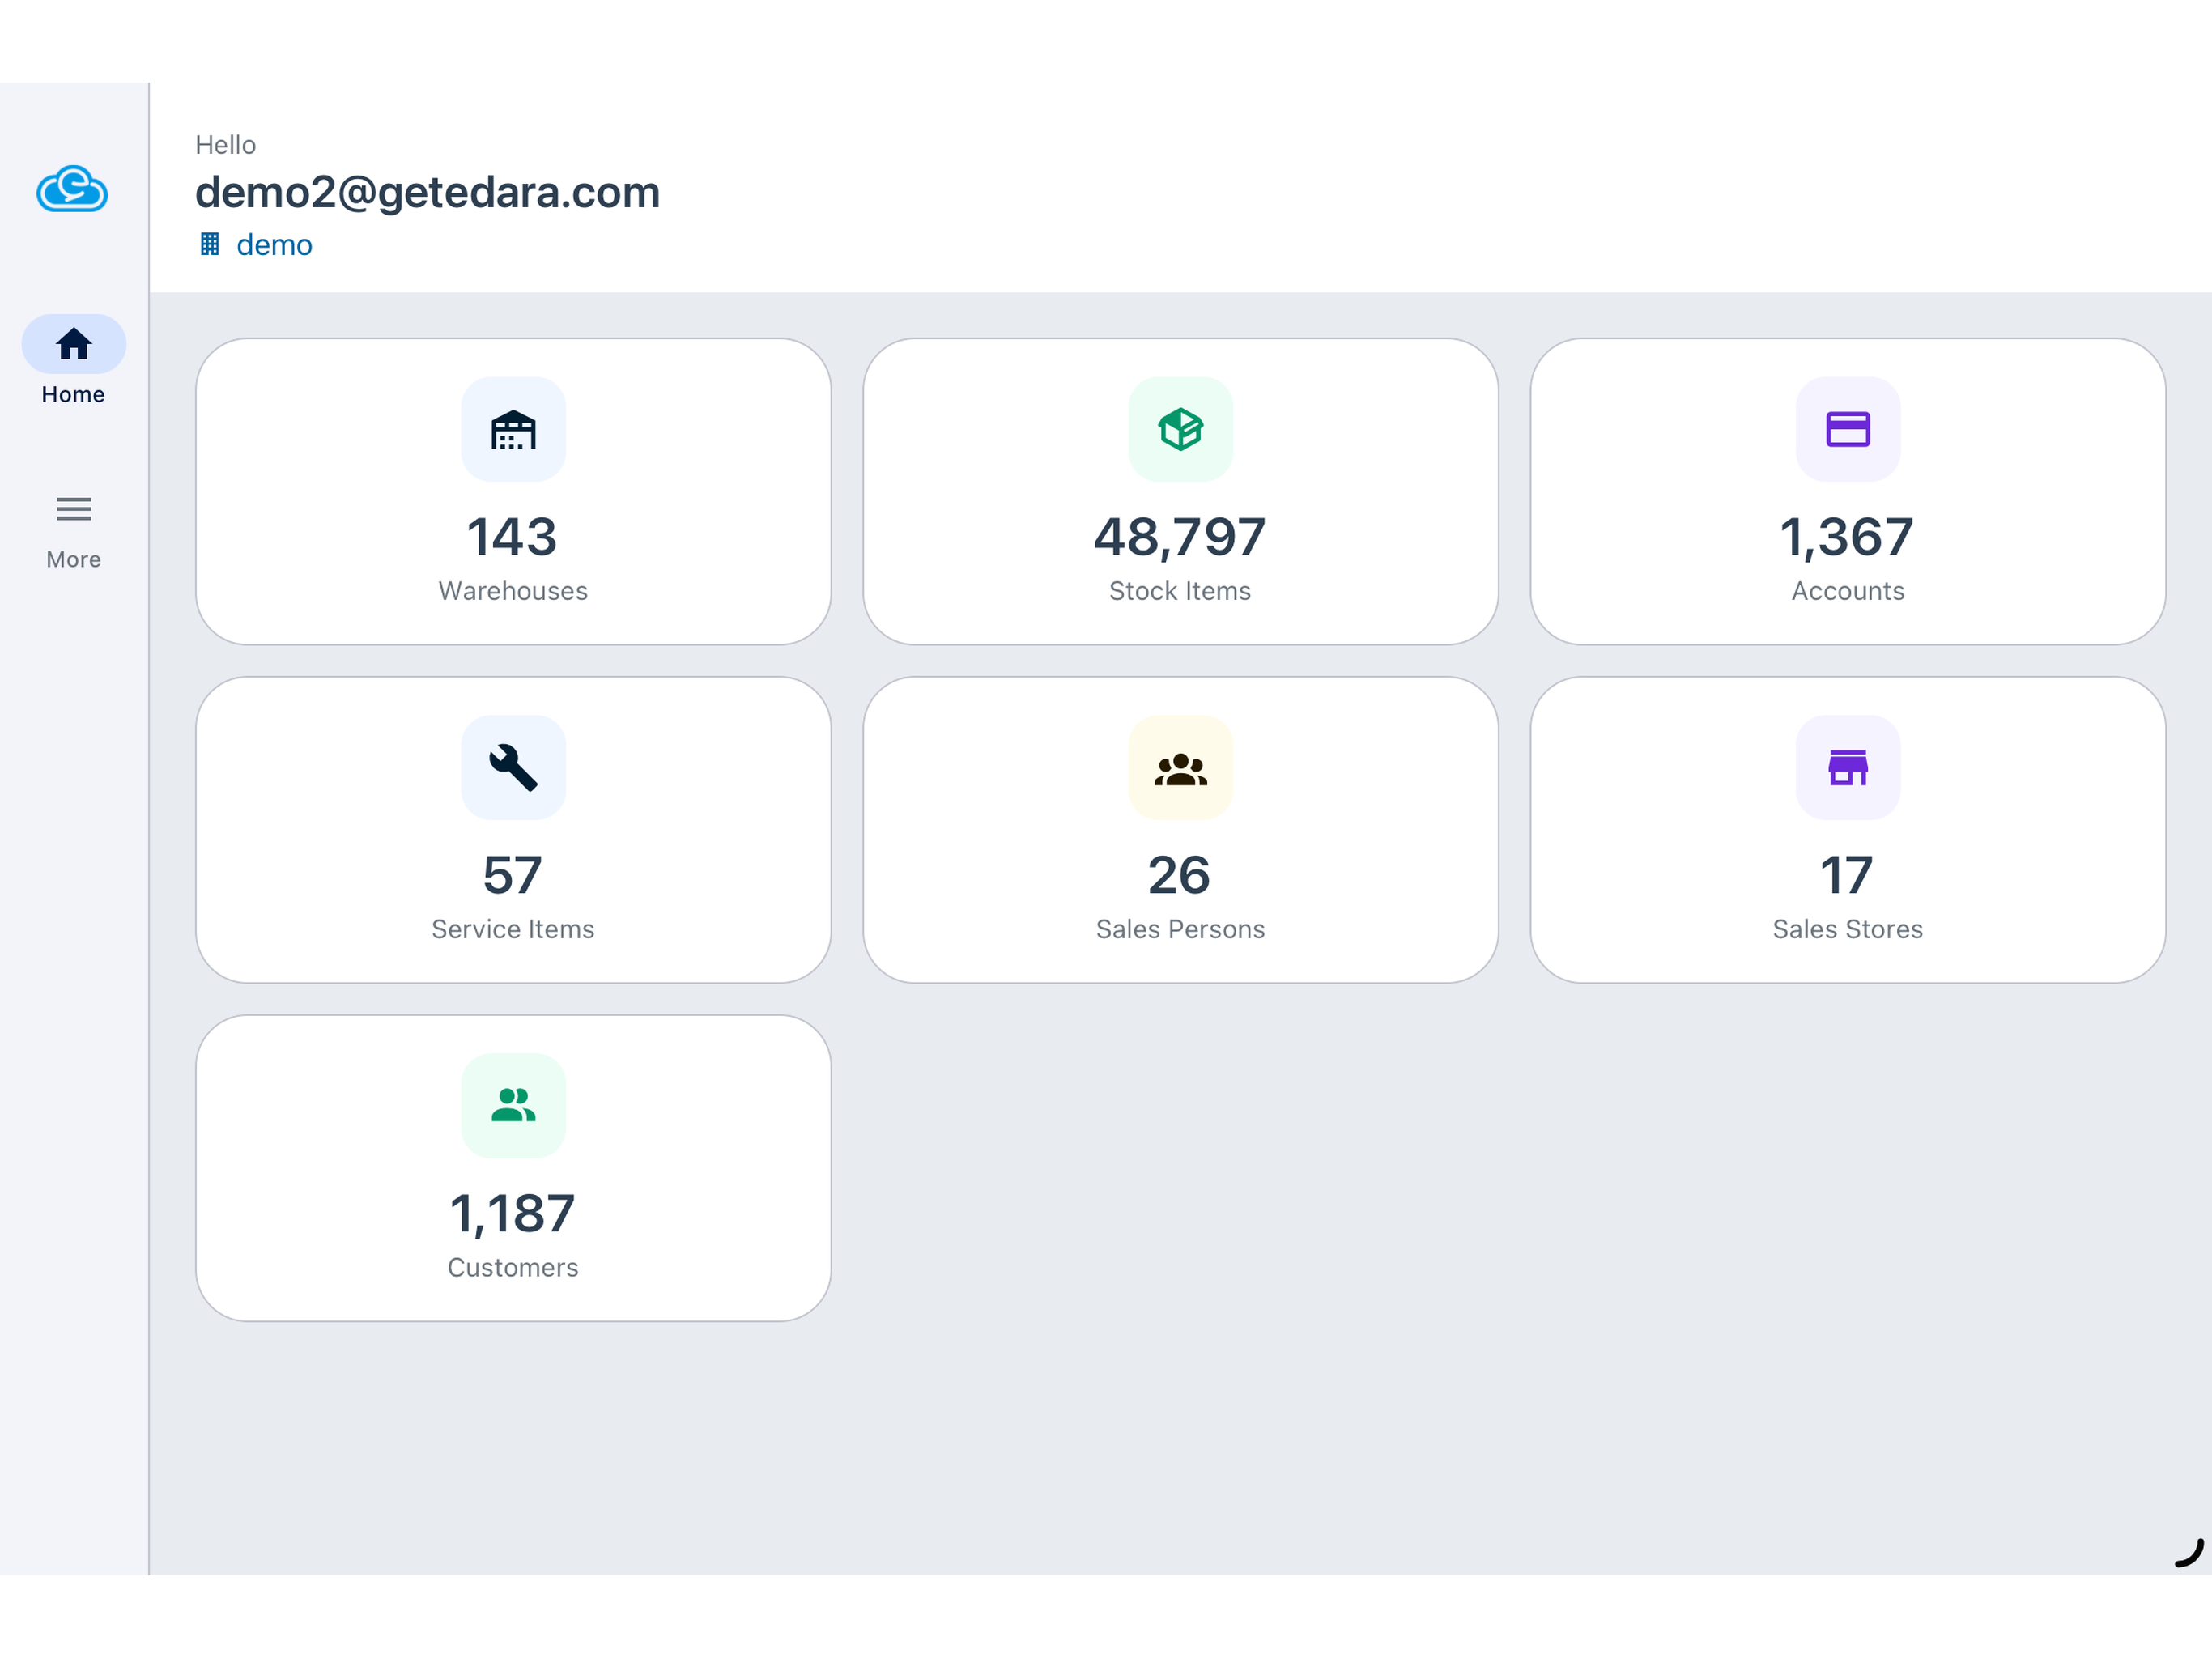This screenshot has width=2212, height=1658.
Task: Open the 1,187 Customers card
Action: (x=513, y=1168)
